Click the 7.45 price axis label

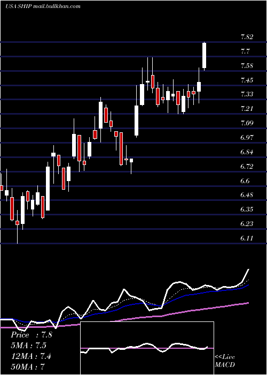pyautogui.click(x=247, y=80)
